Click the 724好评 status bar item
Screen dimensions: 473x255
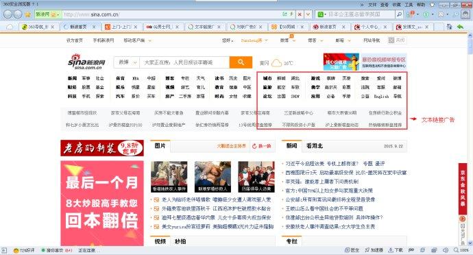coord(24,250)
